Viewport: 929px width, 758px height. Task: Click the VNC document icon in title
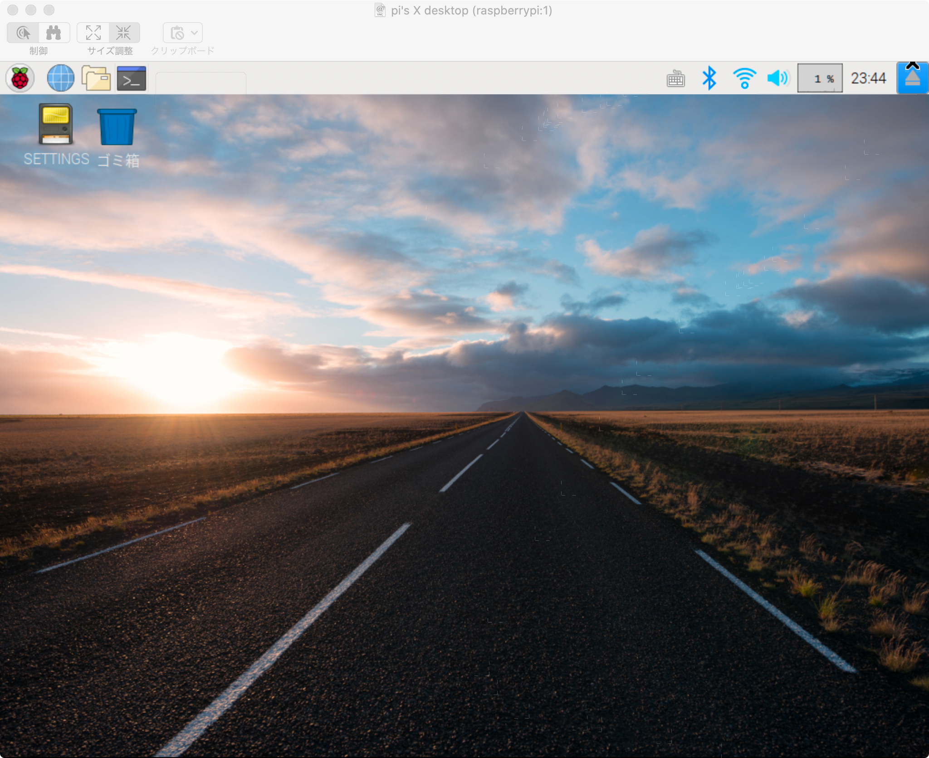[380, 10]
